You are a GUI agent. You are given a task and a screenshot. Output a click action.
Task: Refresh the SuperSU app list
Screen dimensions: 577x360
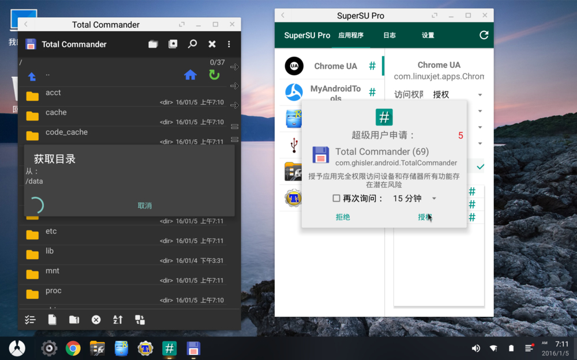click(484, 35)
